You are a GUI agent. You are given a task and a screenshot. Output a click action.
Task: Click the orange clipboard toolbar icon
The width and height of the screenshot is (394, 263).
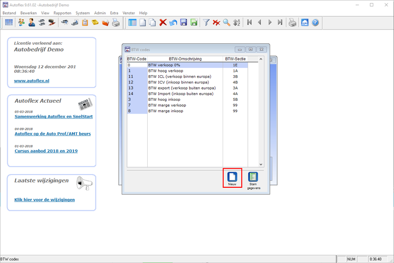pos(85,23)
